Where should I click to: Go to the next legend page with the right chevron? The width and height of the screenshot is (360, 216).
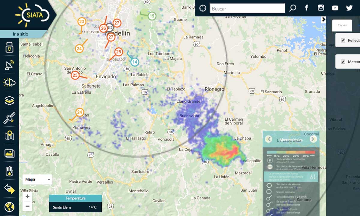[x=313, y=139]
